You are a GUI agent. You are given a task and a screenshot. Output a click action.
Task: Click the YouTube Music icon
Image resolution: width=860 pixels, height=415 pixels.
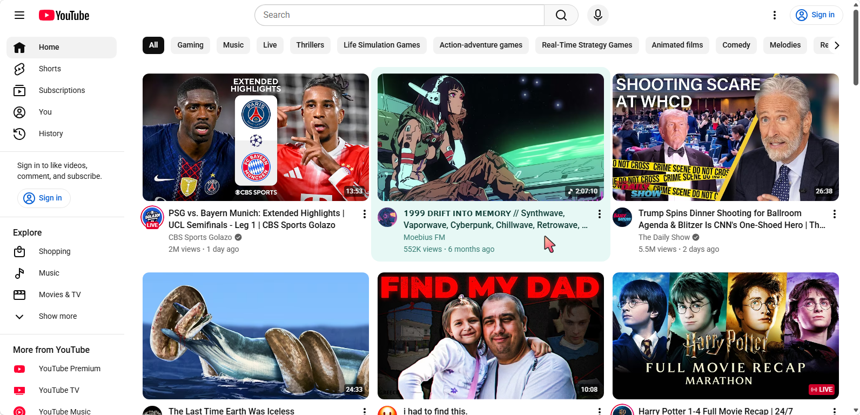coord(19,412)
